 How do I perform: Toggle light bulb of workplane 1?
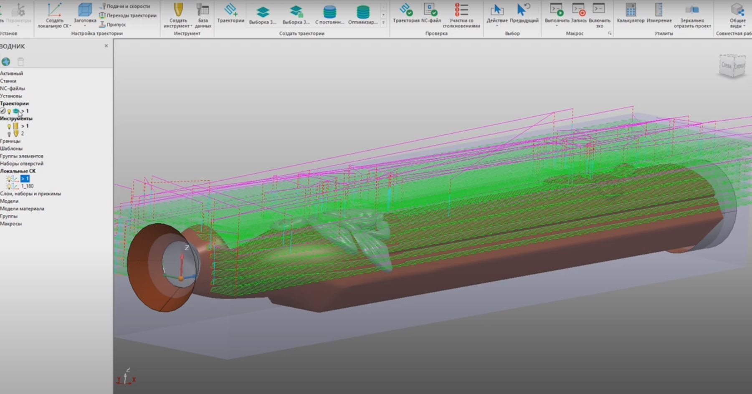[9, 179]
